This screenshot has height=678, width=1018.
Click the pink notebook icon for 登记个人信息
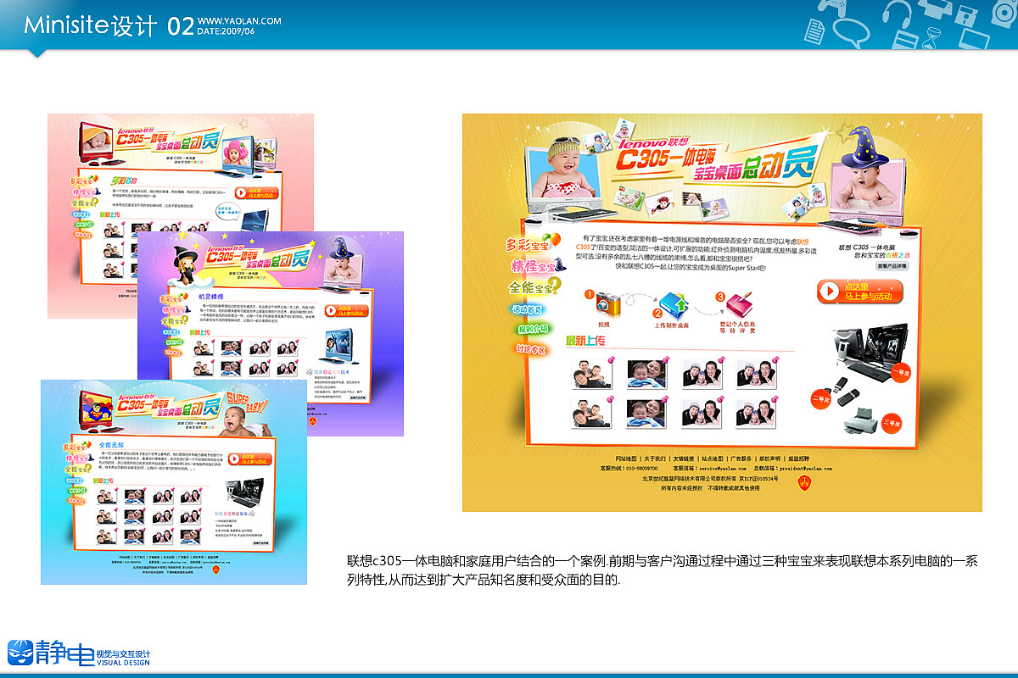coord(739,305)
